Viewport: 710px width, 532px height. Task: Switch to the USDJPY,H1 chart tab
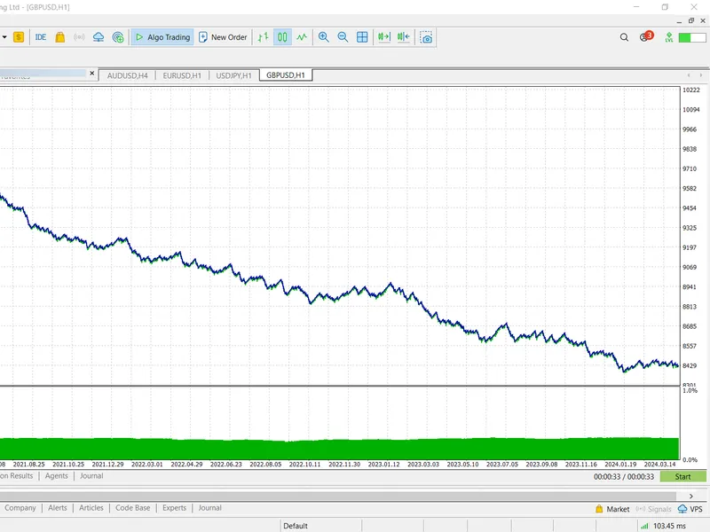[x=233, y=75]
